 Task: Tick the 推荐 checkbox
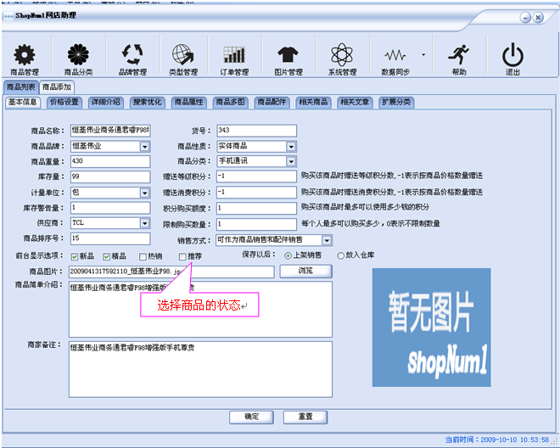pyautogui.click(x=182, y=256)
